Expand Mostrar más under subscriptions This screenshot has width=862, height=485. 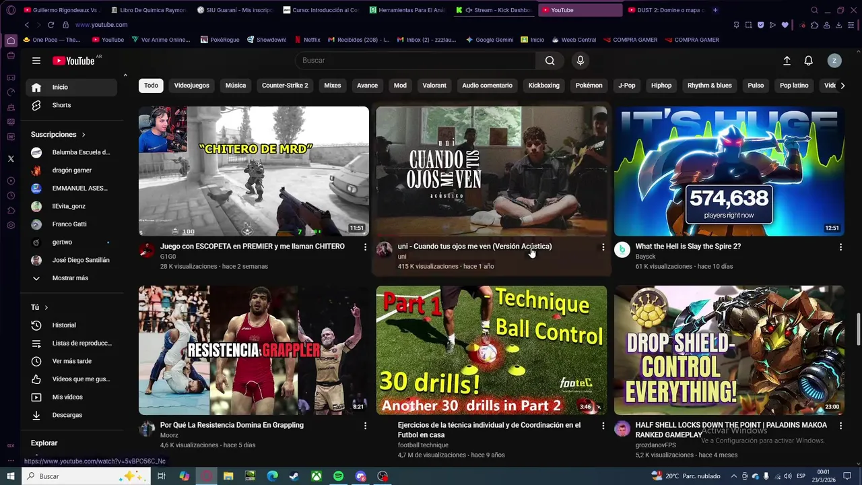coord(71,278)
